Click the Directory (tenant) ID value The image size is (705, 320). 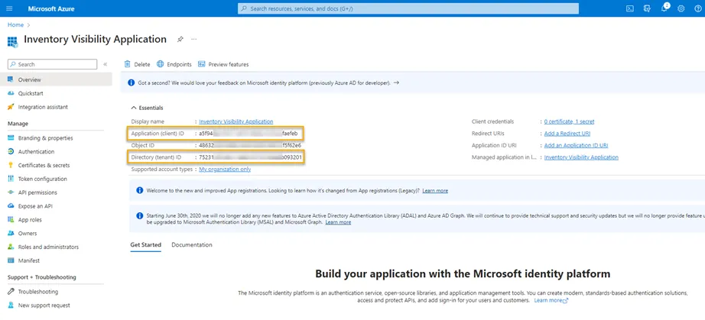point(251,157)
